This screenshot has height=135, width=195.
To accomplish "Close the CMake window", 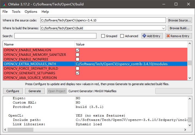I will click(x=188, y=4).
